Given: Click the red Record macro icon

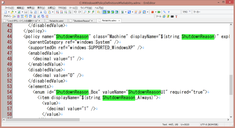Looking at the screenshot, I should point(152,12).
